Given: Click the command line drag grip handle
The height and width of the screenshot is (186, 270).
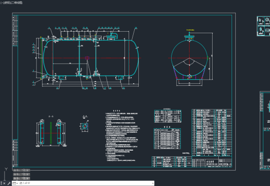Looking at the screenshot, I should pyautogui.click(x=1, y=183).
